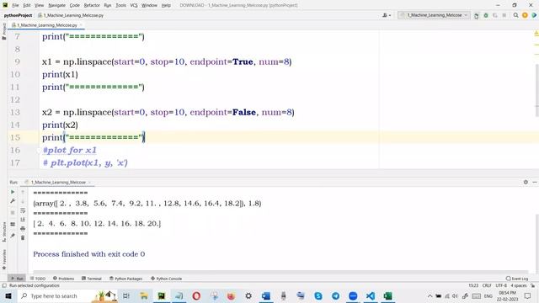Open the Edit menu
The width and height of the screenshot is (539, 303).
(x=27, y=5)
